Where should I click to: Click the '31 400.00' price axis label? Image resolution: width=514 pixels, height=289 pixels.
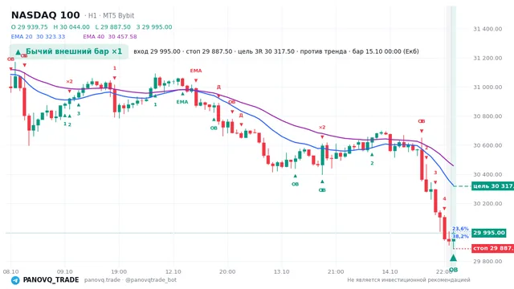pos(487,29)
